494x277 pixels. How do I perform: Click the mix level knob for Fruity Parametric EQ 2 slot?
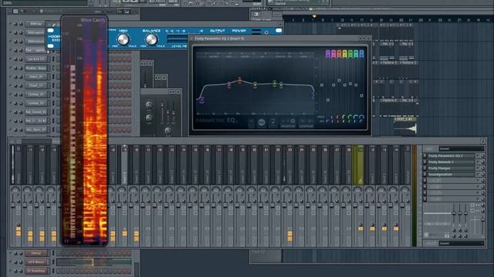click(x=482, y=156)
